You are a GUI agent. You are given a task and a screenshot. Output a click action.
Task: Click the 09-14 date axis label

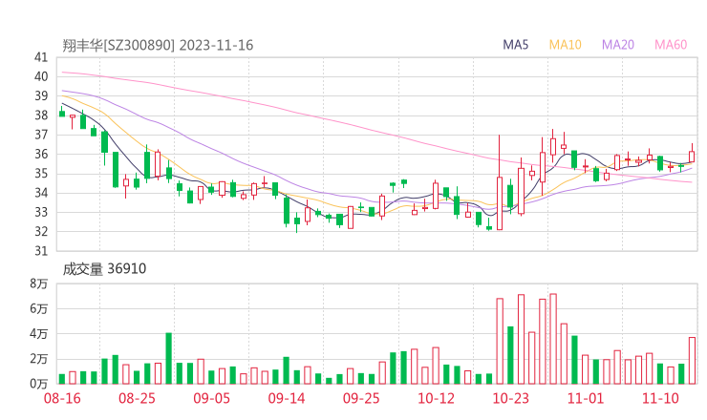pos(287,399)
